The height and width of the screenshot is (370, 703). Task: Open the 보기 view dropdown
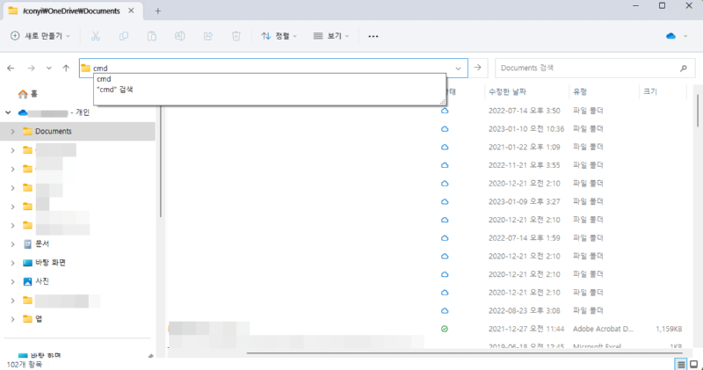[332, 36]
